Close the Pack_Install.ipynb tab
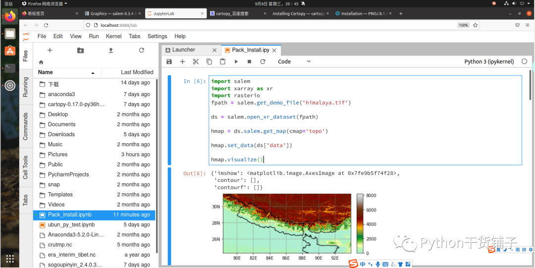This screenshot has height=268, width=535. (x=274, y=50)
